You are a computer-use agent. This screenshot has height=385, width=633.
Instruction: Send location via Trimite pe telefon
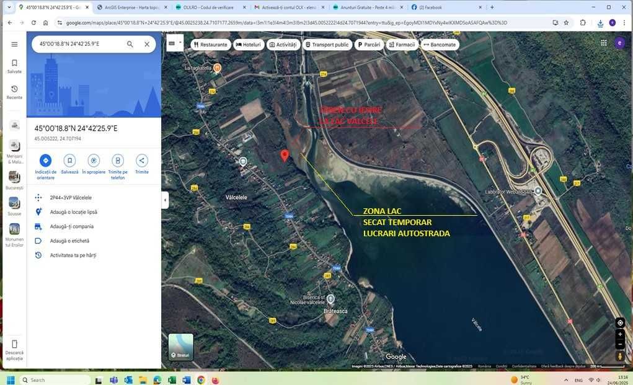pyautogui.click(x=118, y=167)
